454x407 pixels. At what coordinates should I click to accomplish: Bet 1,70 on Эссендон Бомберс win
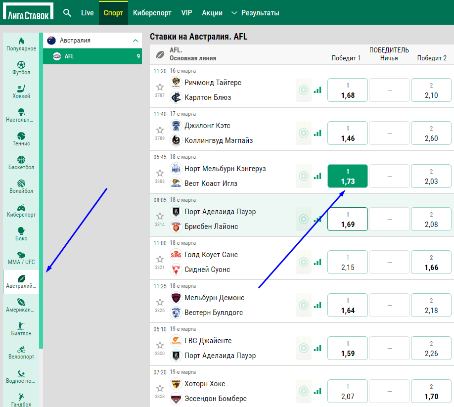(x=431, y=391)
